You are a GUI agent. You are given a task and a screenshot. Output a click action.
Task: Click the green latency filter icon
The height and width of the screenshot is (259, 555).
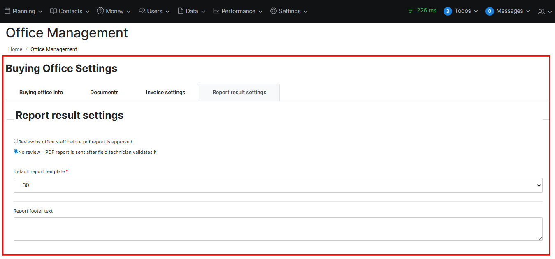click(x=410, y=11)
